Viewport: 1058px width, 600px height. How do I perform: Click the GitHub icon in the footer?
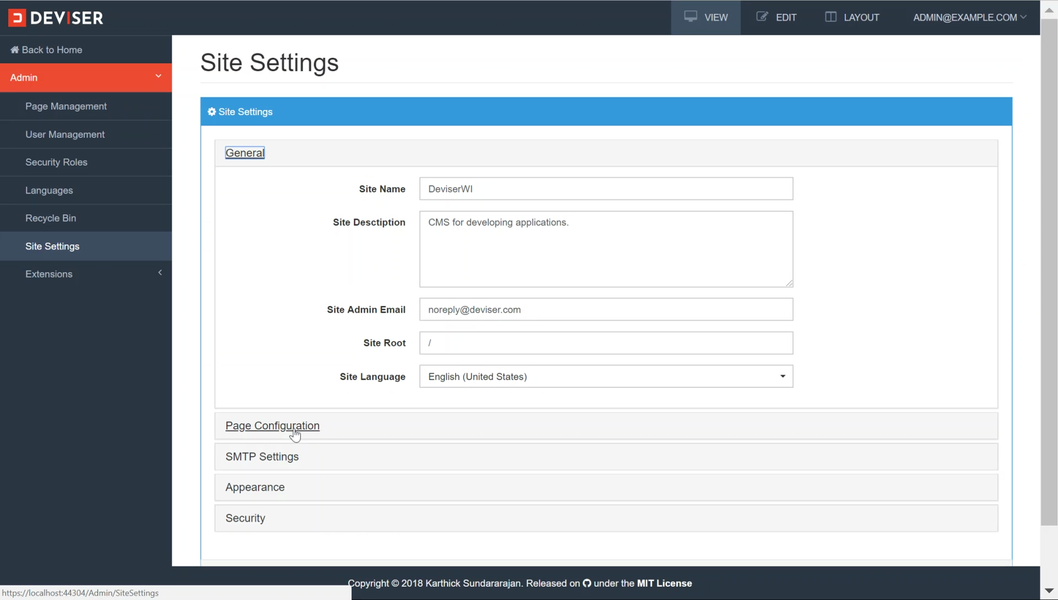(x=587, y=583)
